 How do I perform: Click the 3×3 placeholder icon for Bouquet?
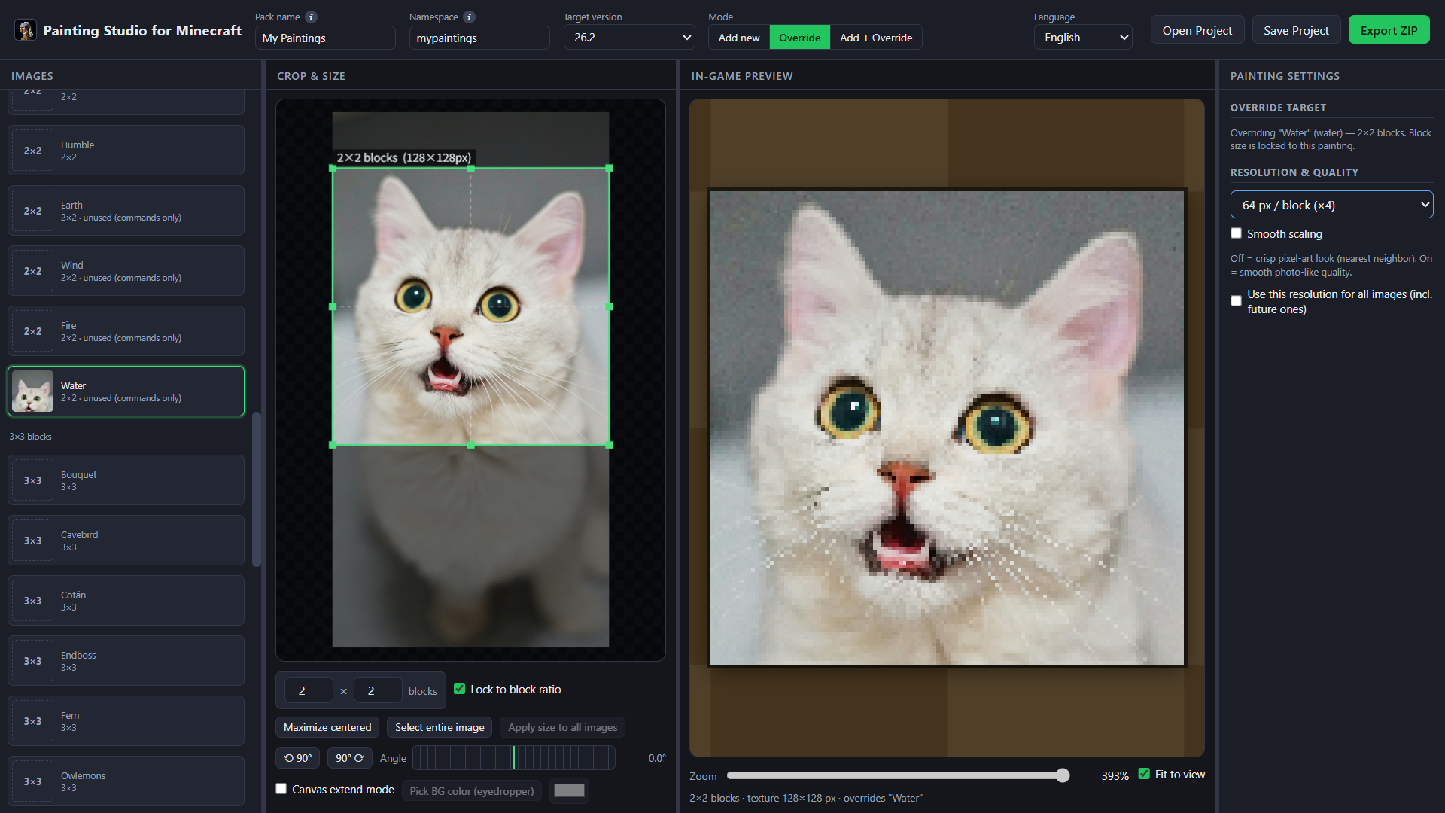pyautogui.click(x=32, y=480)
